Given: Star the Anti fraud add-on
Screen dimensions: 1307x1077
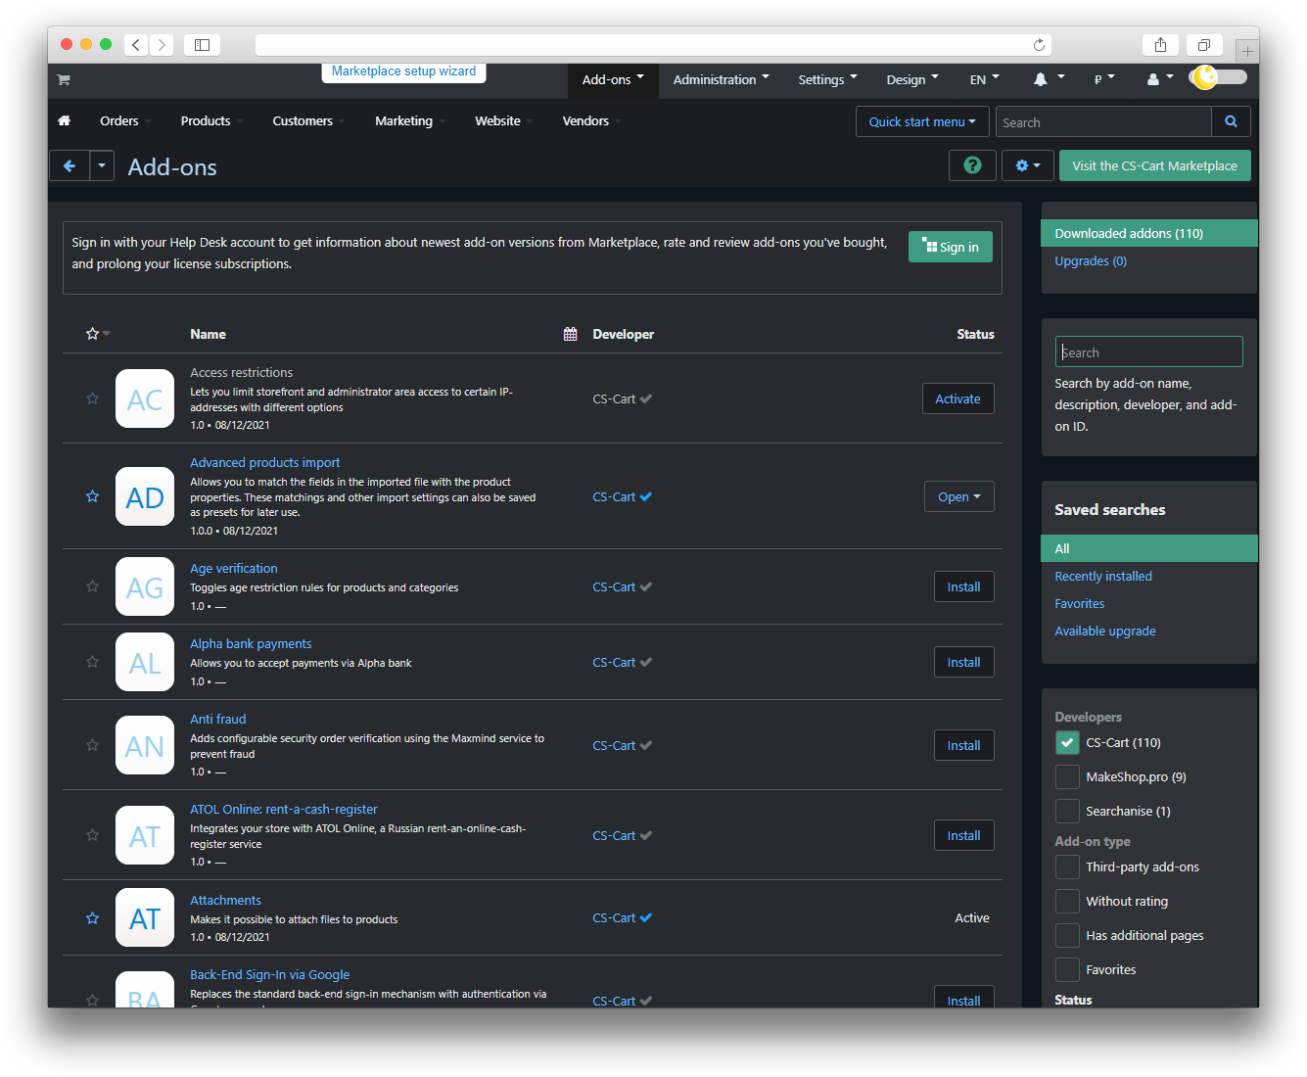Looking at the screenshot, I should click(92, 745).
